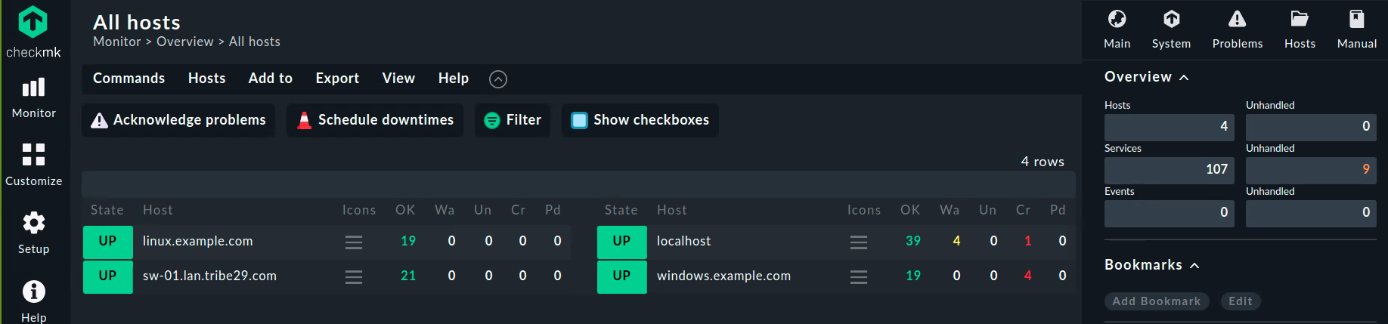Screen dimensions: 1388x324
Task: Open the Hosts folder icon
Action: (1300, 29)
